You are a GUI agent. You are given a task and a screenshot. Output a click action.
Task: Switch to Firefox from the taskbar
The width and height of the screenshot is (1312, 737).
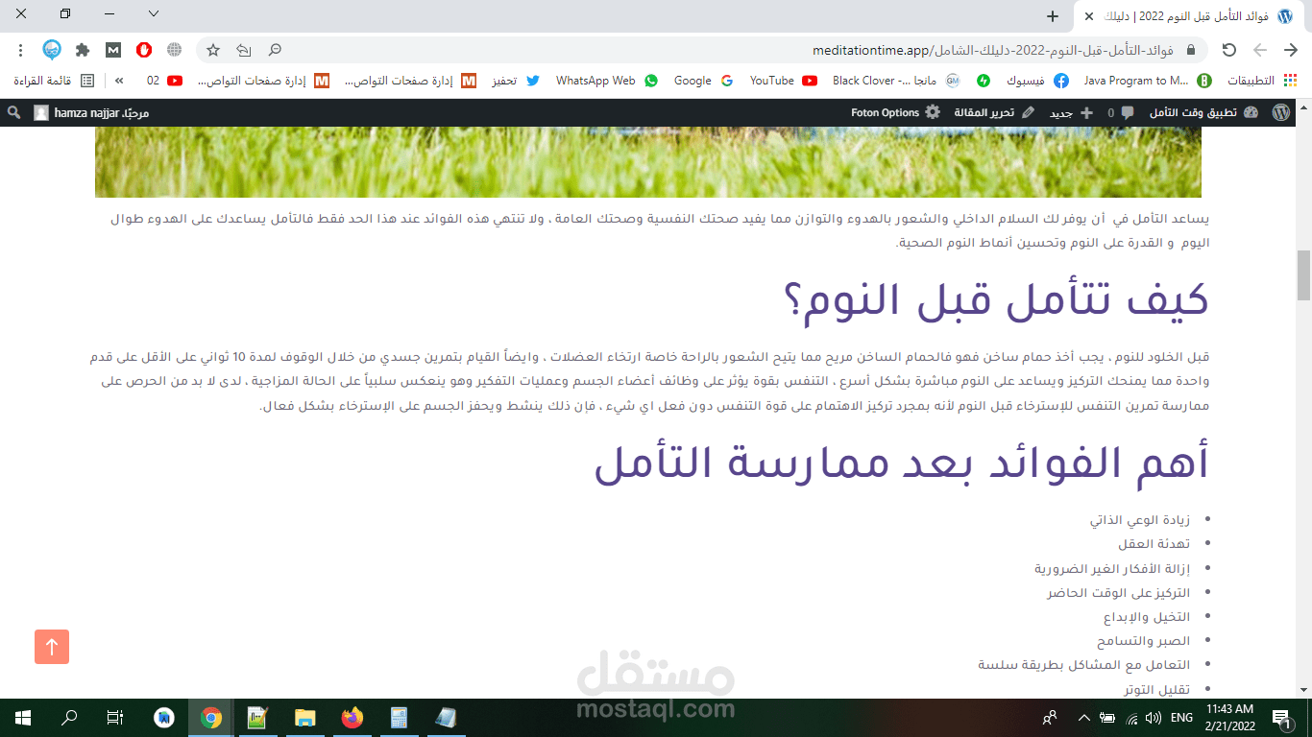coord(352,717)
